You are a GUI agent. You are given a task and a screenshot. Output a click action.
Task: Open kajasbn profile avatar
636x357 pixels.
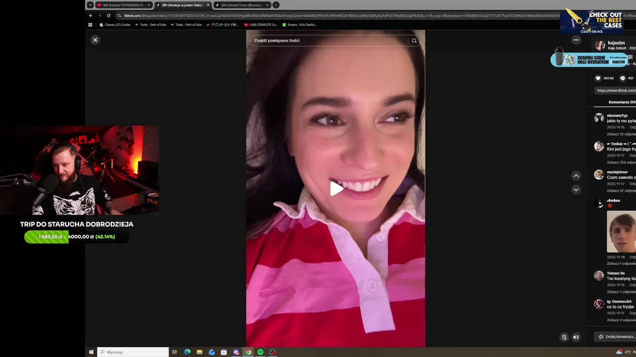tap(600, 45)
